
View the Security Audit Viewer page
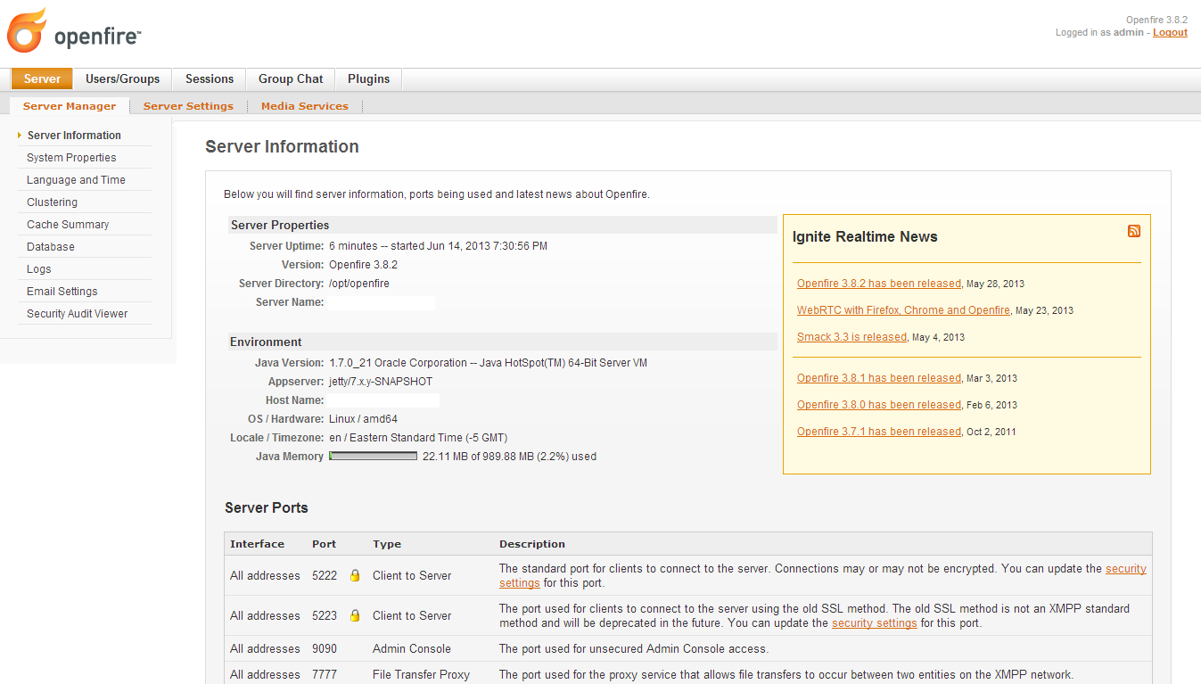coord(76,313)
